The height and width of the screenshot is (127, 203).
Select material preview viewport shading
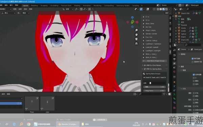164,9
